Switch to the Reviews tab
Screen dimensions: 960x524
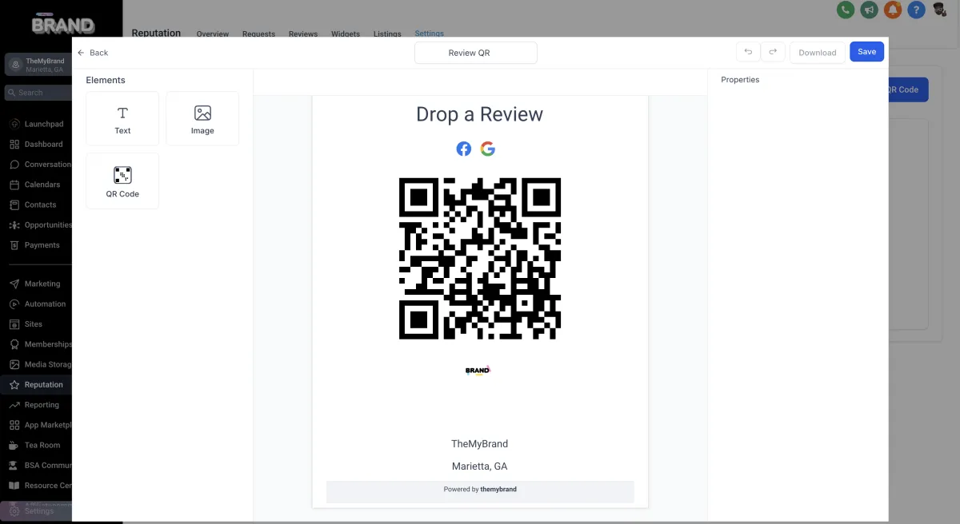[303, 34]
